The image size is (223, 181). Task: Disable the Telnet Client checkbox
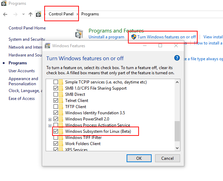click(x=56, y=101)
